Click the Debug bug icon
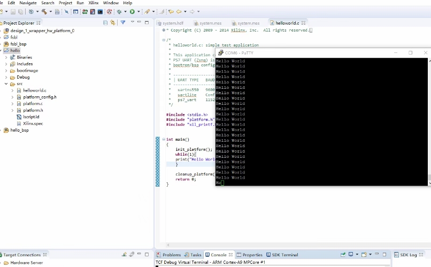This screenshot has height=267, width=431. pyautogui.click(x=119, y=12)
